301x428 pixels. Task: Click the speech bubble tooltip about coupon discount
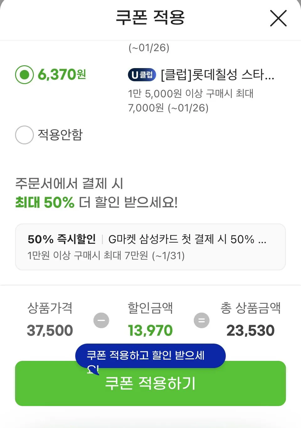point(150,356)
